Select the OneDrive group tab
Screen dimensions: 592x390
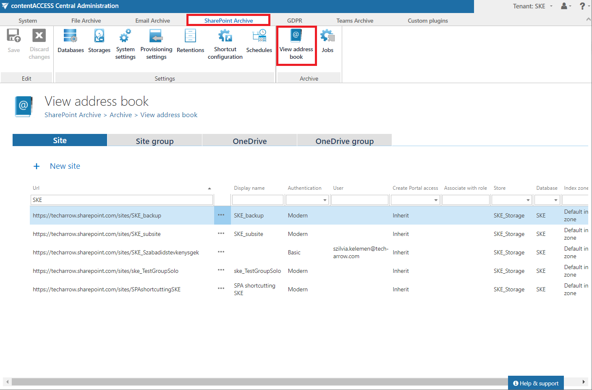pyautogui.click(x=344, y=141)
